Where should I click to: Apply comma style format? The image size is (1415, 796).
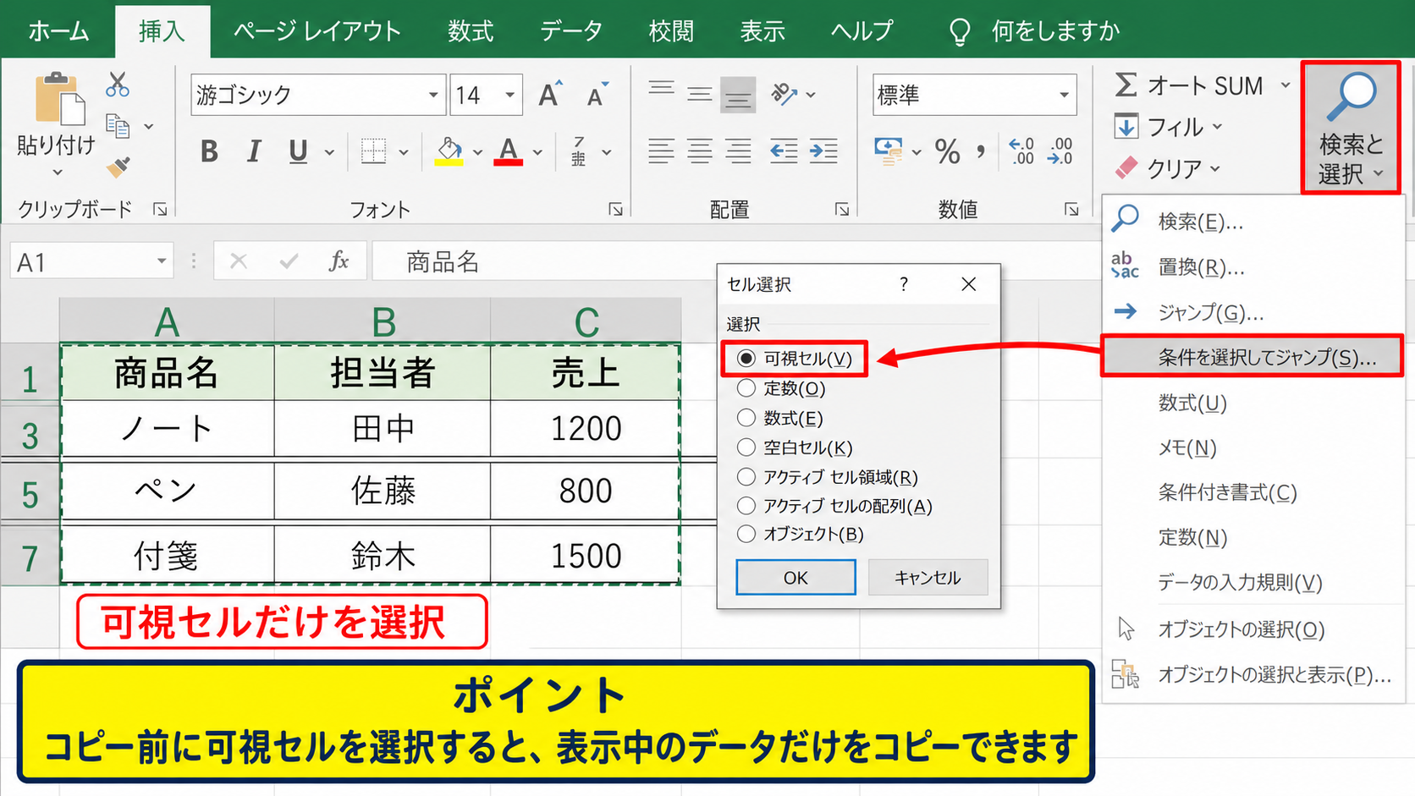tap(981, 151)
